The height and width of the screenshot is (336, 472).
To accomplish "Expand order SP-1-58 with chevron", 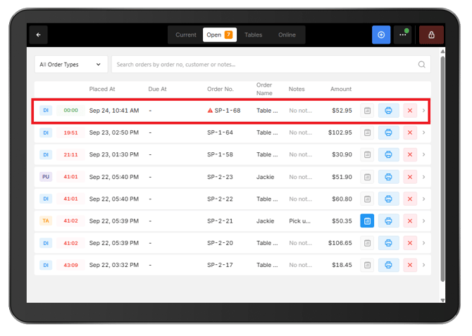I will tap(424, 154).
